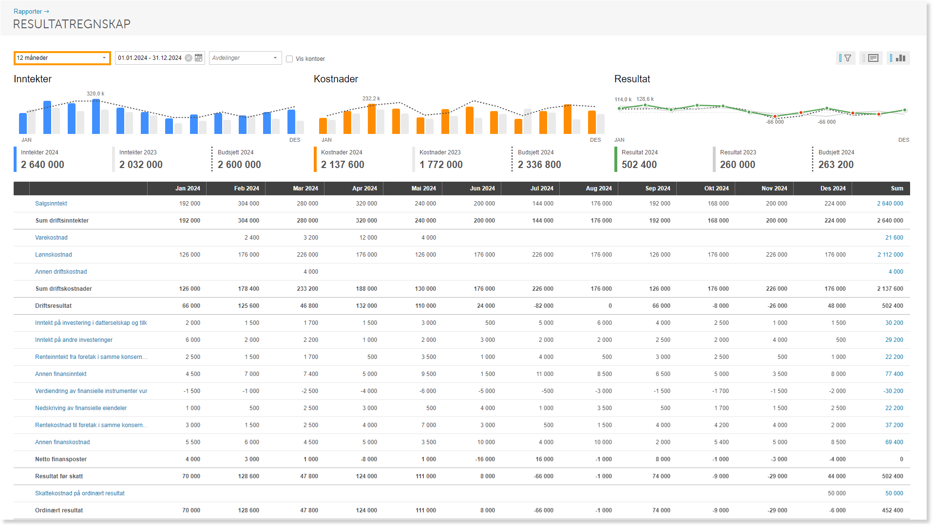
Task: Click the tallest blue bar in Inntekter chart
Action: (x=96, y=116)
